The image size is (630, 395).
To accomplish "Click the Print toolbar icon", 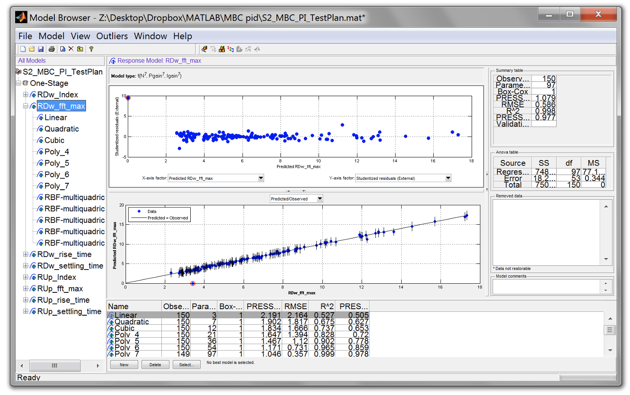I will pos(52,49).
